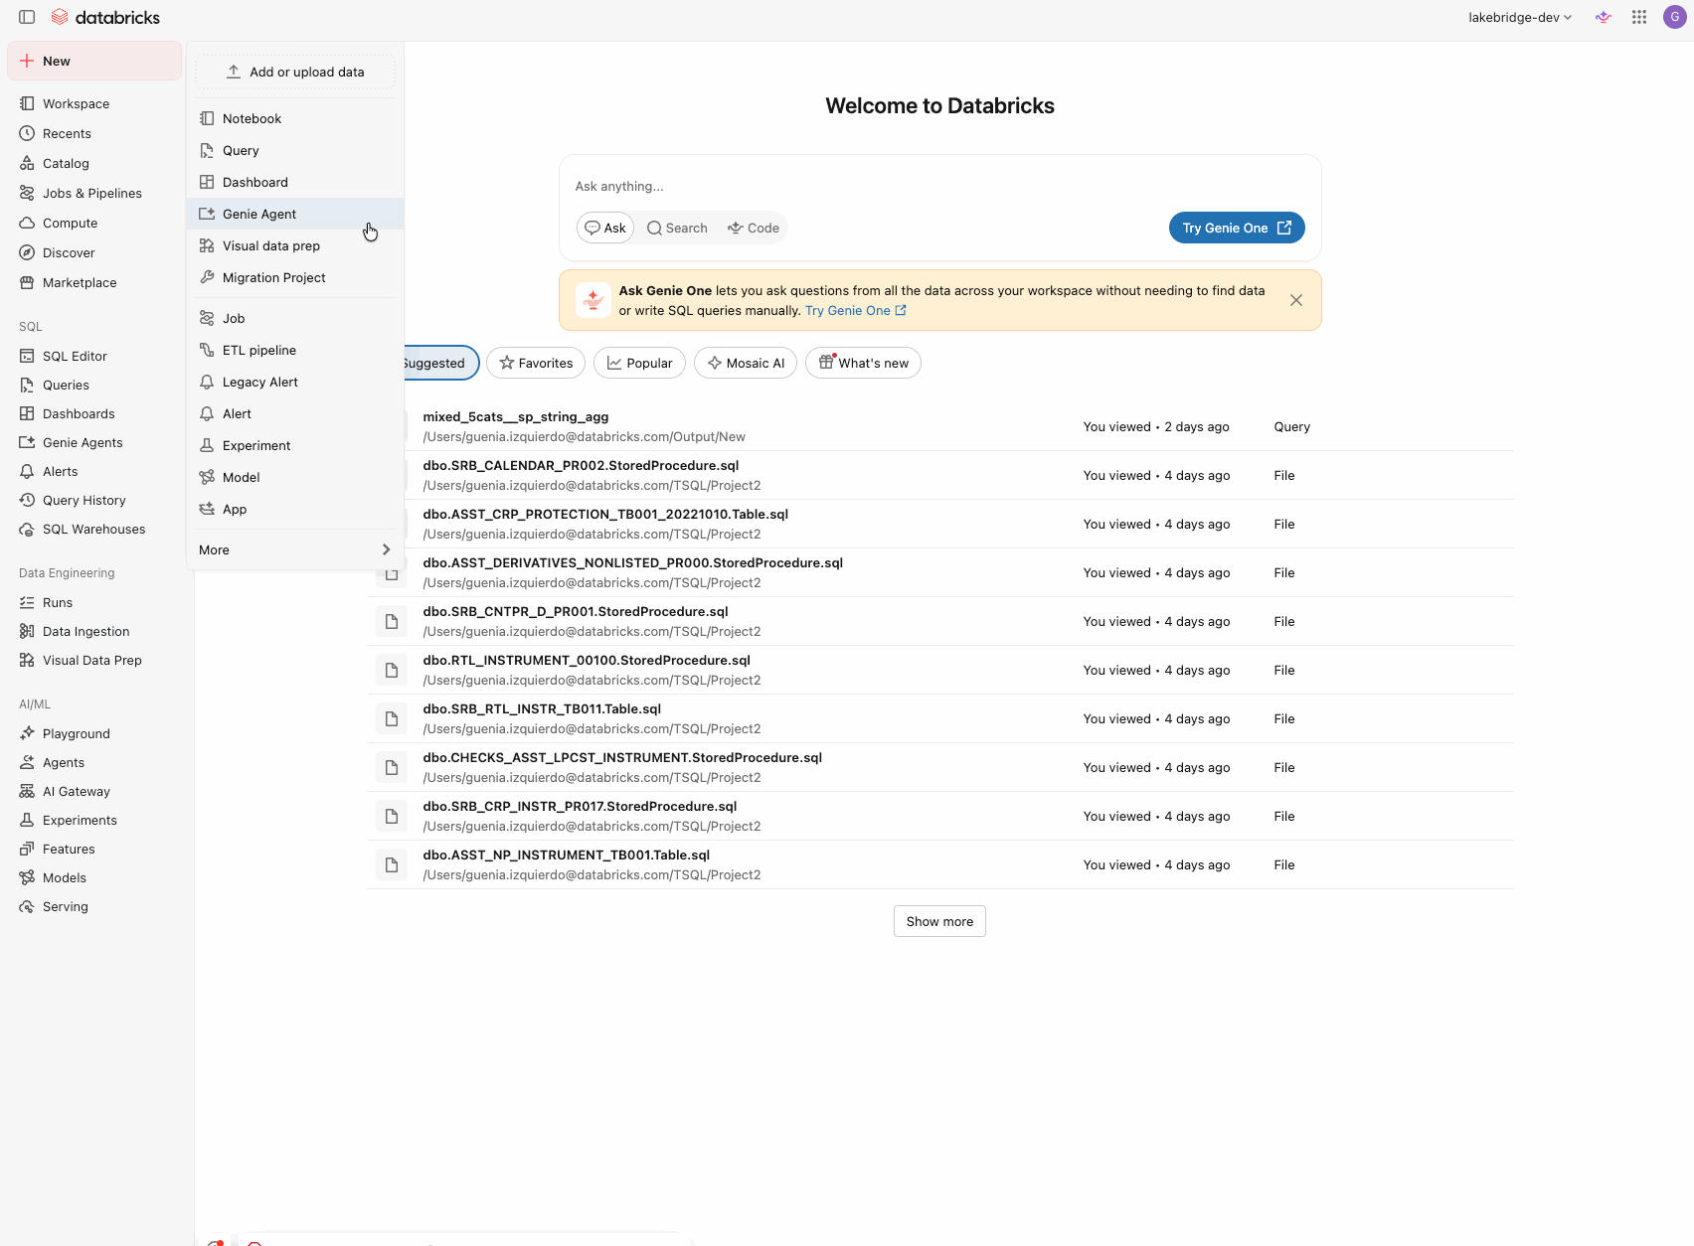
Task: Click the Query History icon
Action: [27, 500]
